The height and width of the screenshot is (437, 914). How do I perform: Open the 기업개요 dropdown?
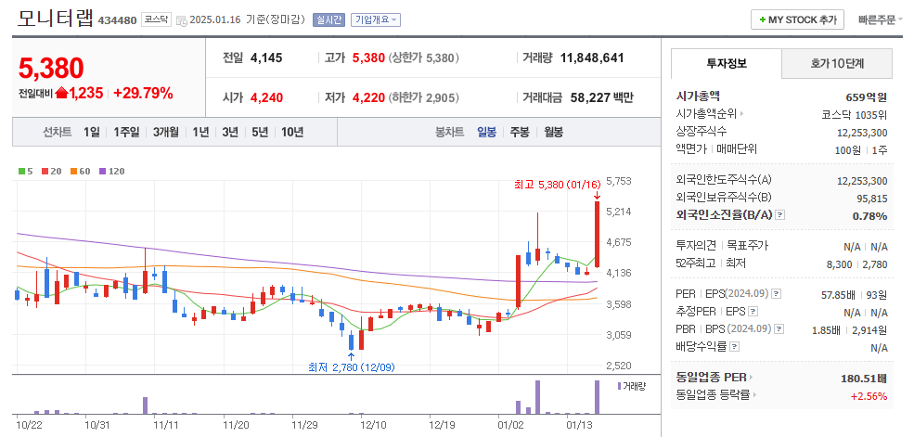coord(376,19)
